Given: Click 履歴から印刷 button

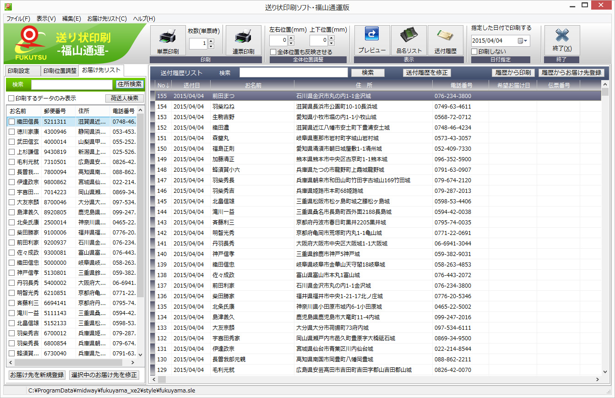Looking at the screenshot, I should pos(513,73).
